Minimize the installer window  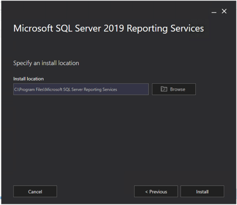(214, 12)
